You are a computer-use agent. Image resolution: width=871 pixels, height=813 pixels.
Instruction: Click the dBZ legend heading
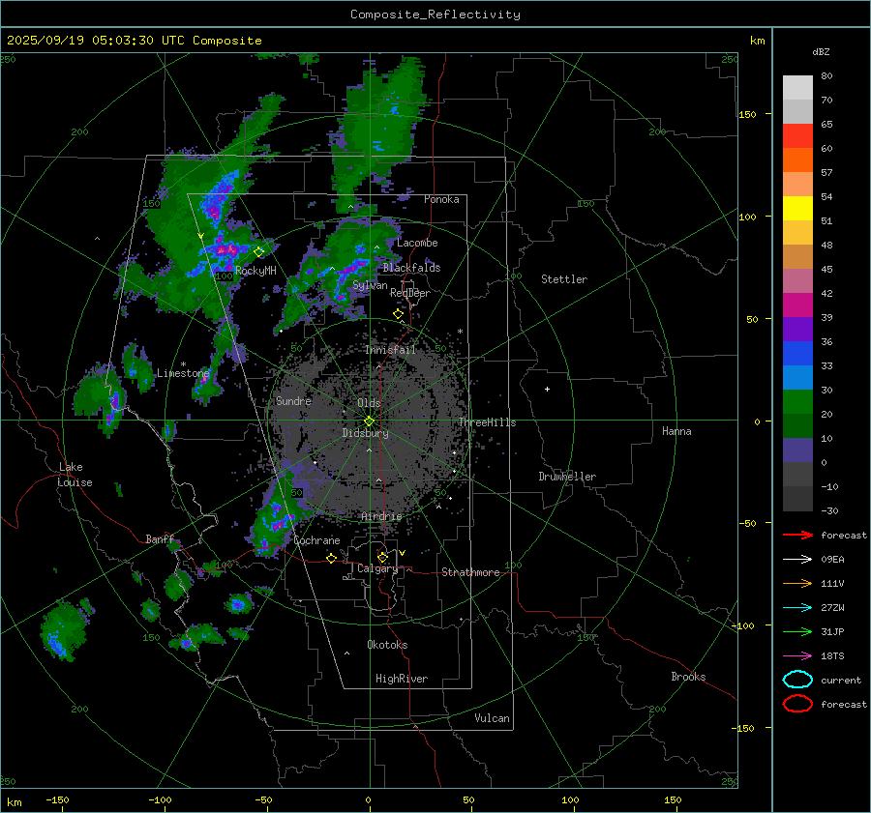coord(821,50)
